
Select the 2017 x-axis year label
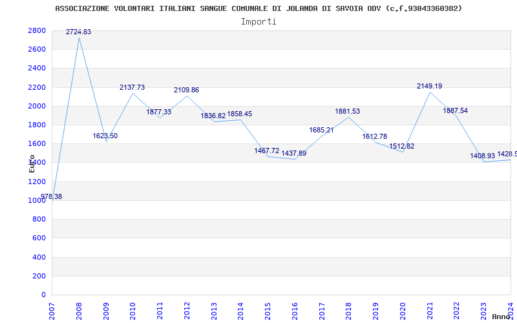[322, 311]
